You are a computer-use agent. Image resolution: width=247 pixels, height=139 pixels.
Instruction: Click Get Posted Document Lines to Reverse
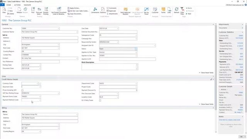[x=59, y=11]
